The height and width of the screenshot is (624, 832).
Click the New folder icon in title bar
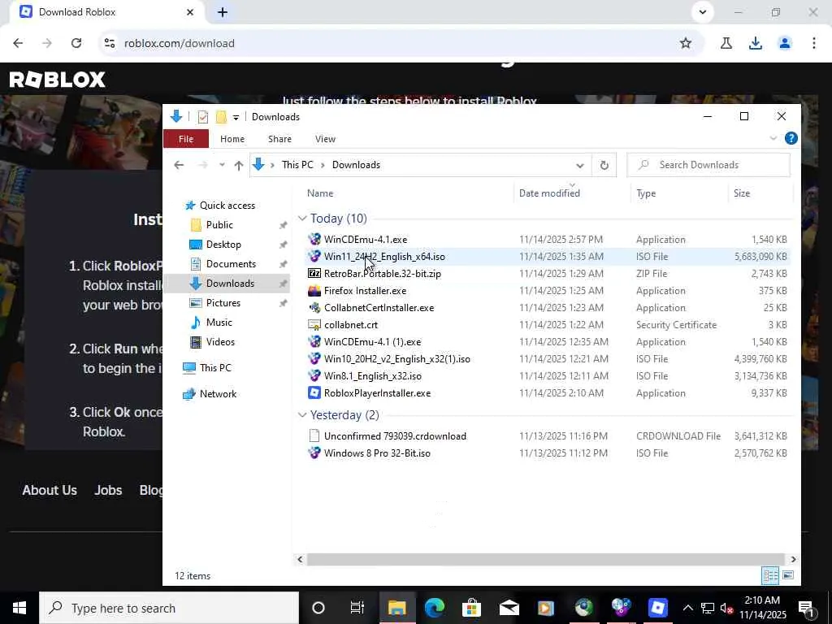(x=221, y=117)
